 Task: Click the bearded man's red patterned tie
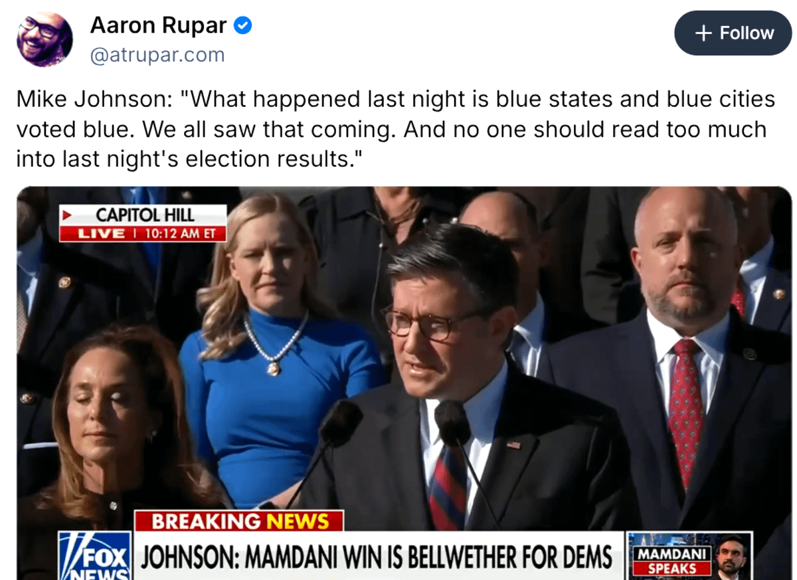pyautogui.click(x=687, y=409)
